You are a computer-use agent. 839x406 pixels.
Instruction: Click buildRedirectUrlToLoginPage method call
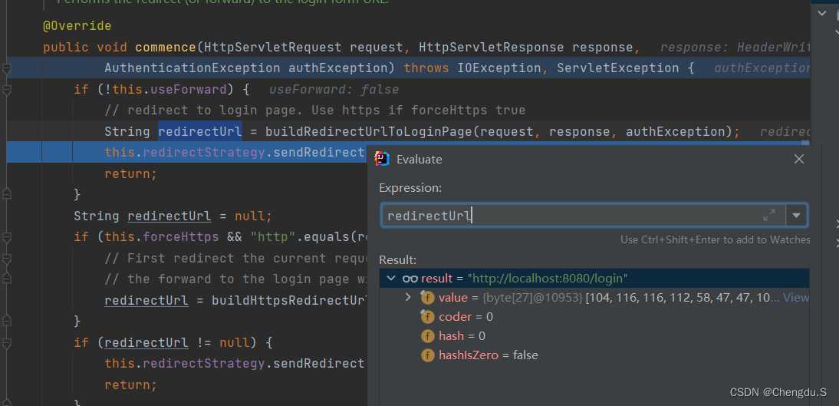(x=369, y=132)
